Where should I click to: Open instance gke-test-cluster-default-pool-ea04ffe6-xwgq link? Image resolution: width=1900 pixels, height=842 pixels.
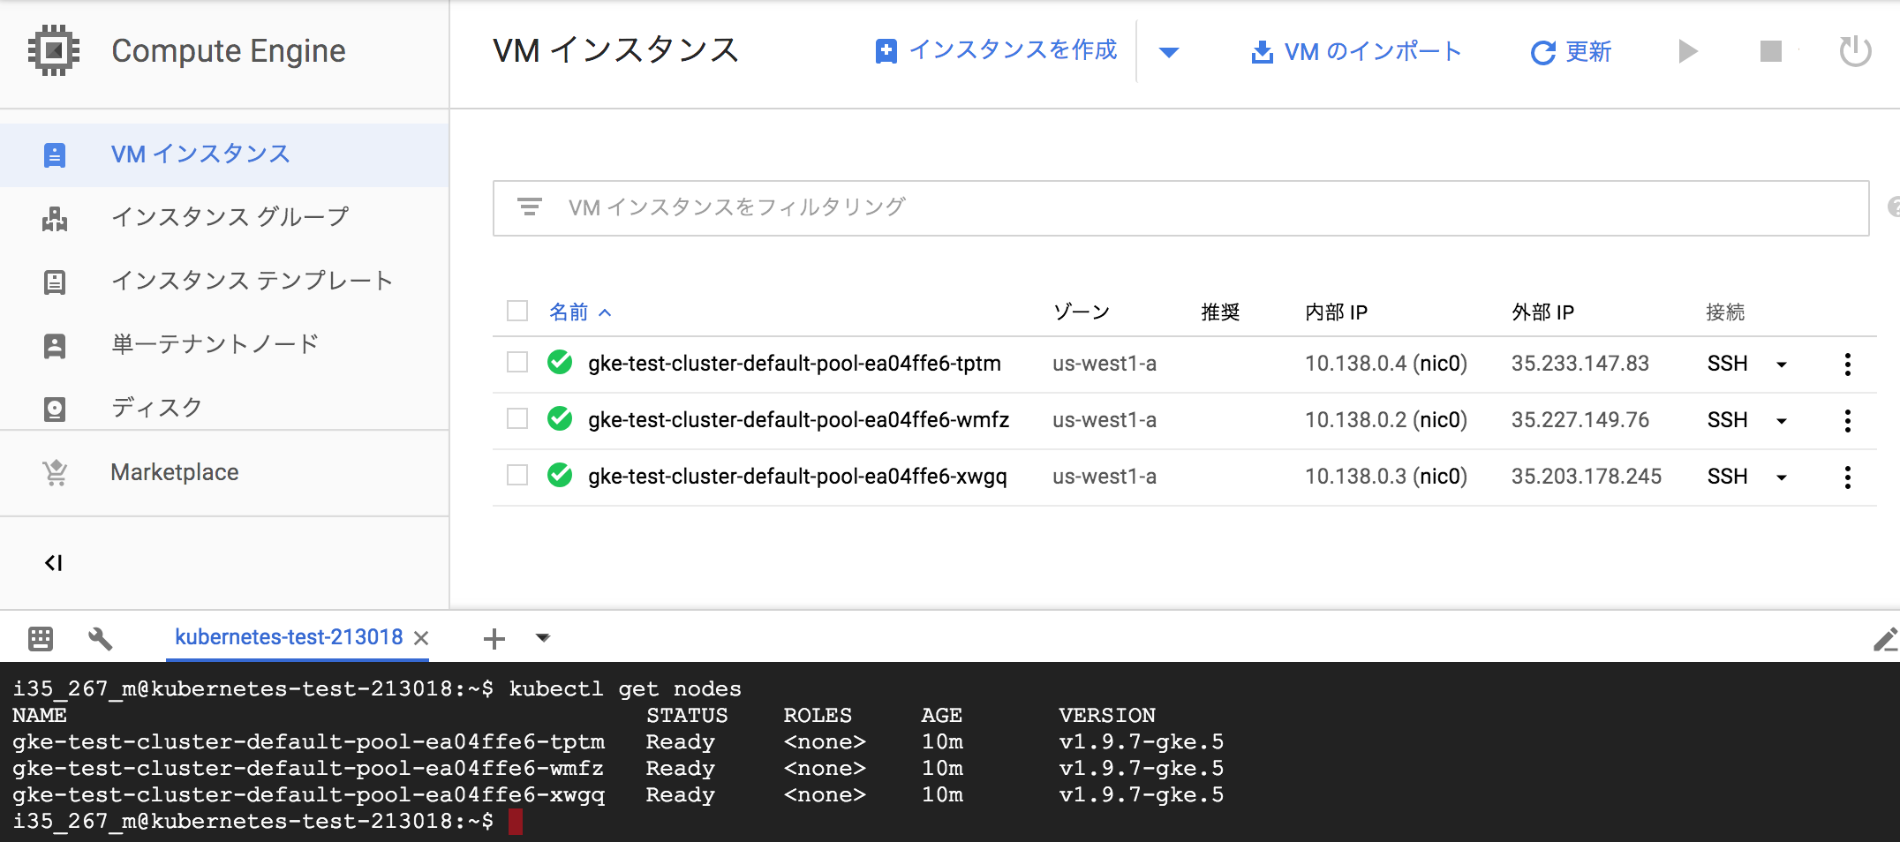pos(797,477)
